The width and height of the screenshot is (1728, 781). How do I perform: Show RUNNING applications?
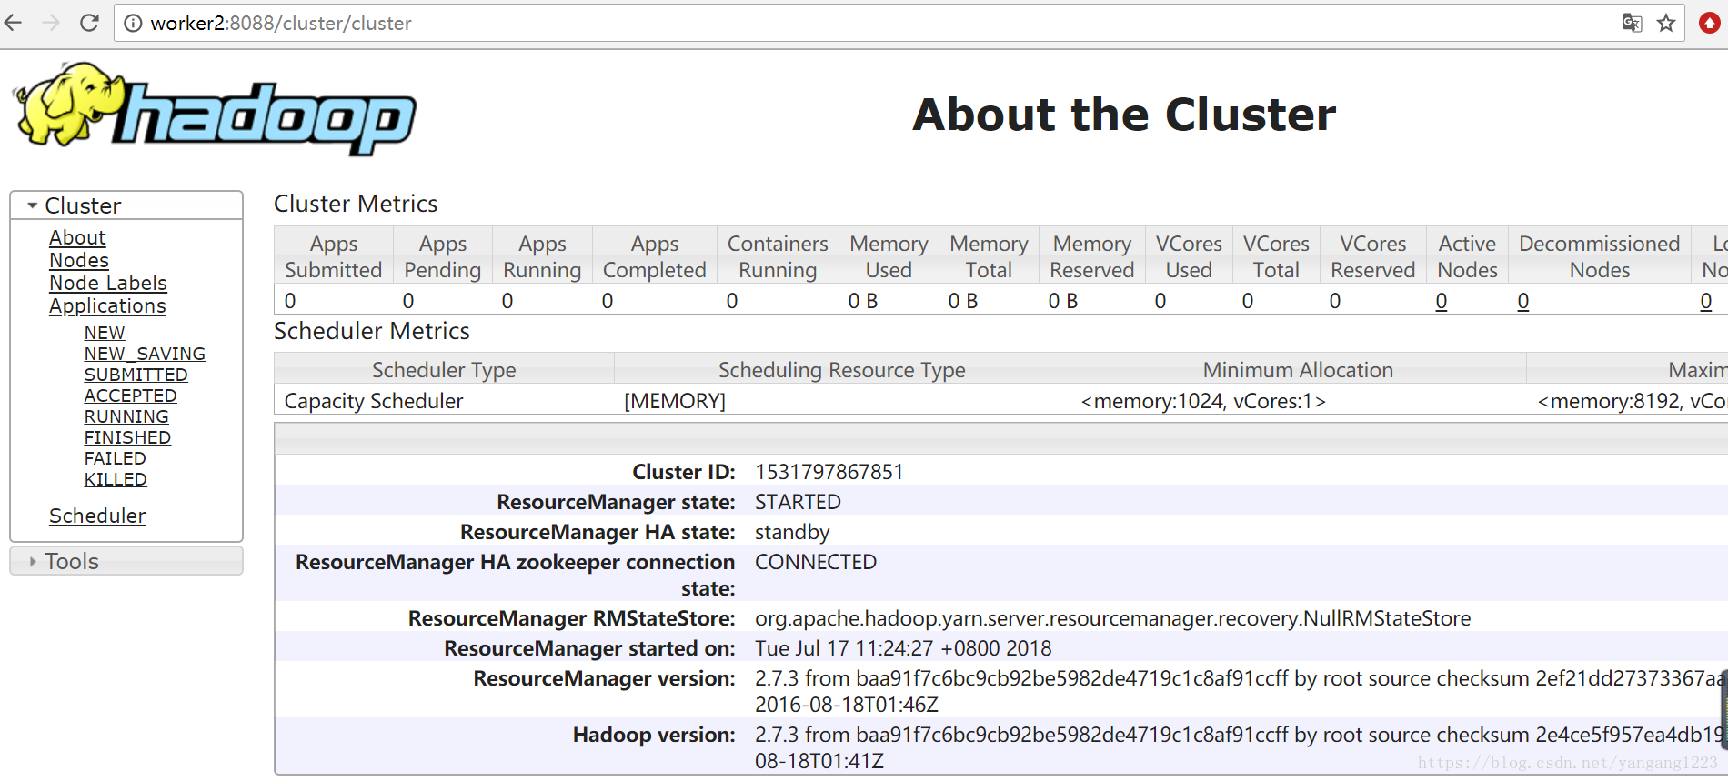click(126, 416)
